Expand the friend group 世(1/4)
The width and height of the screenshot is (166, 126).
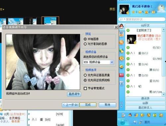pyautogui.click(x=128, y=64)
